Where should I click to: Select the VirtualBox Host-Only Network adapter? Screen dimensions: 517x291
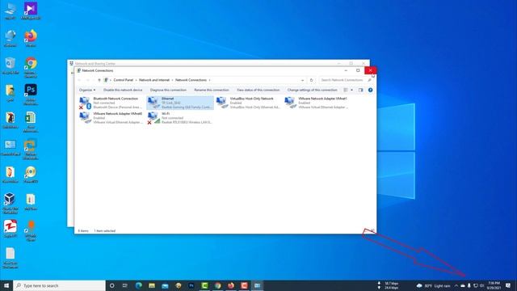pos(248,103)
